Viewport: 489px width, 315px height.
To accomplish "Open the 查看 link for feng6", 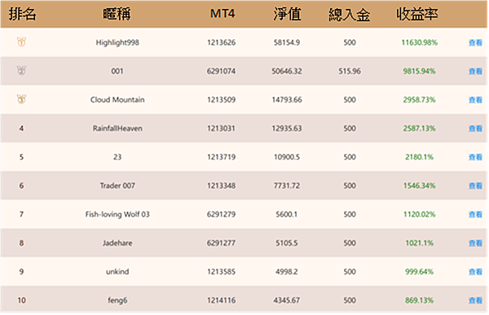I will tap(475, 300).
